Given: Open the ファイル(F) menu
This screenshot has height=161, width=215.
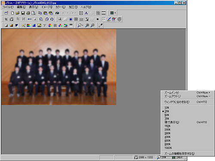Looking at the screenshot, I should pyautogui.click(x=8, y=7).
